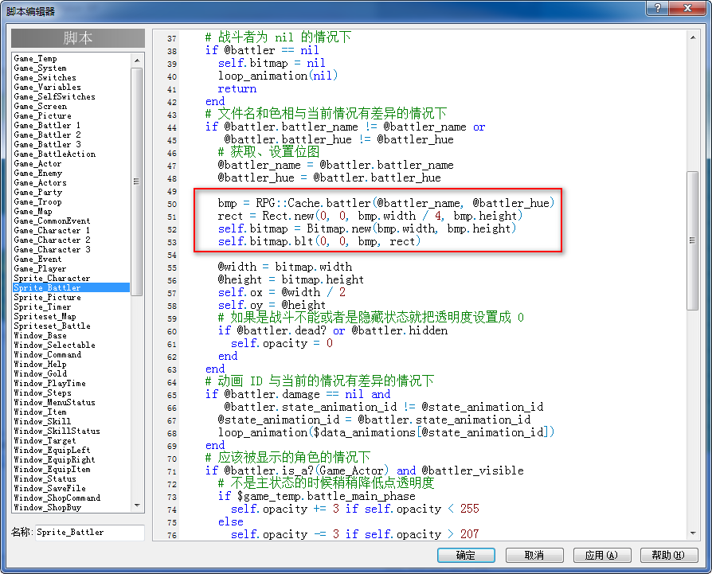Select Game_CommonEvent script
712x574 pixels.
pyautogui.click(x=53, y=221)
